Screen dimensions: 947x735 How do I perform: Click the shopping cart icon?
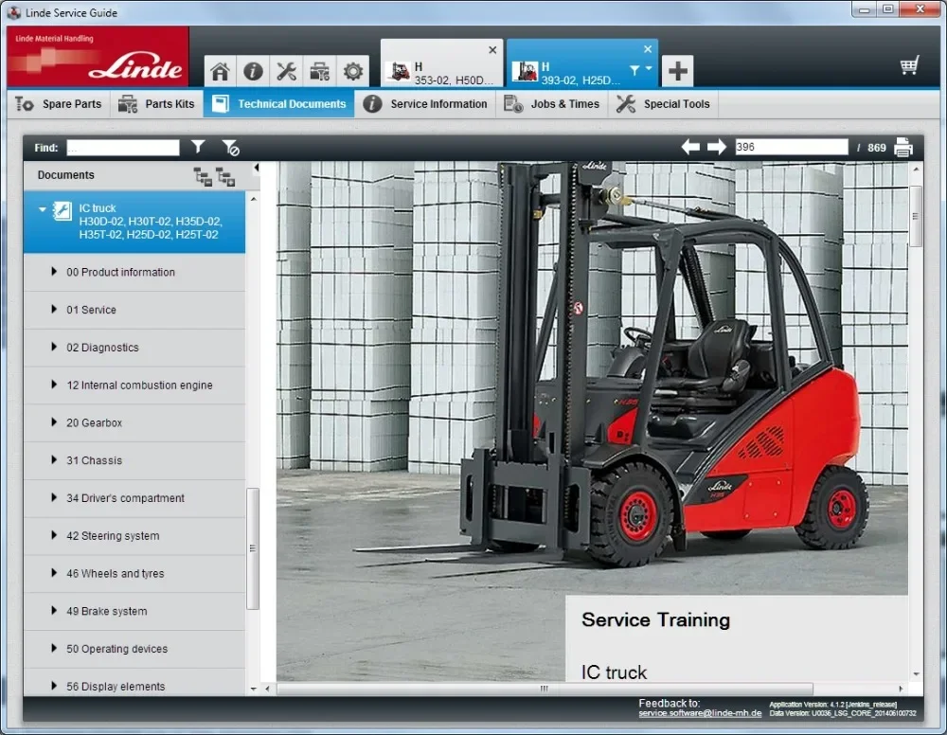[x=909, y=64]
